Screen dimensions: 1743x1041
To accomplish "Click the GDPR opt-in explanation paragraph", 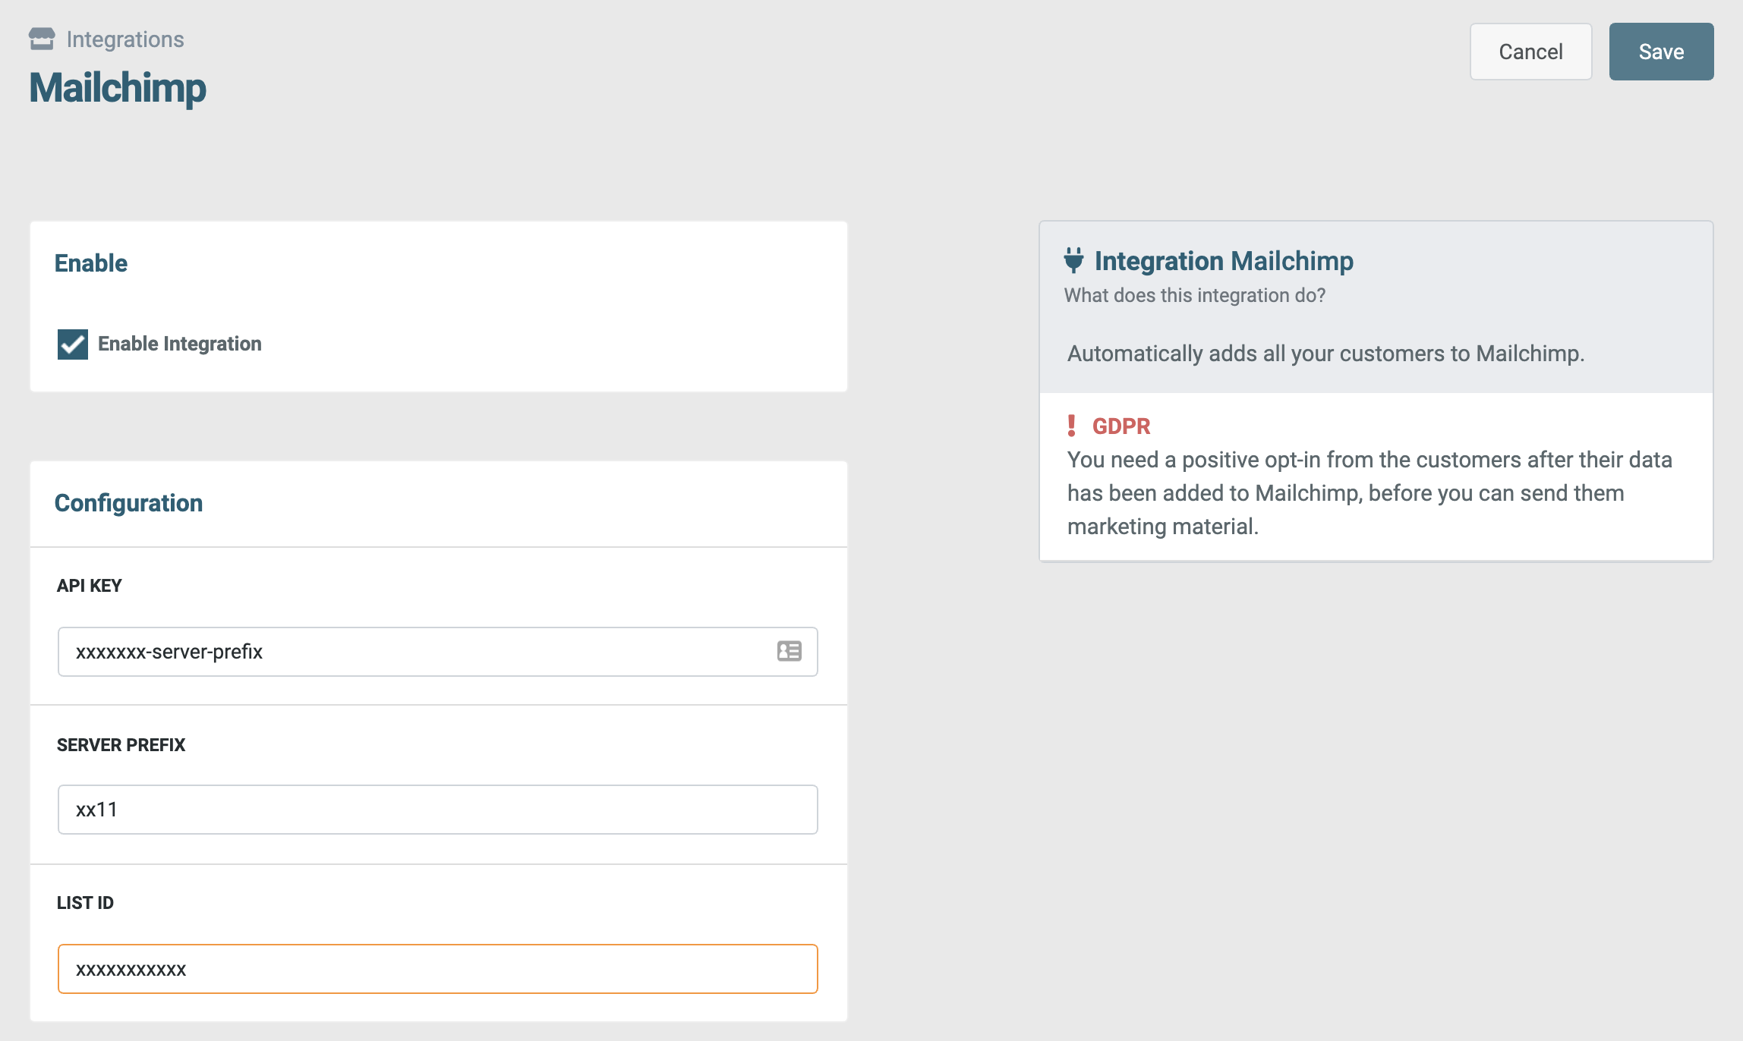I will coord(1369,493).
